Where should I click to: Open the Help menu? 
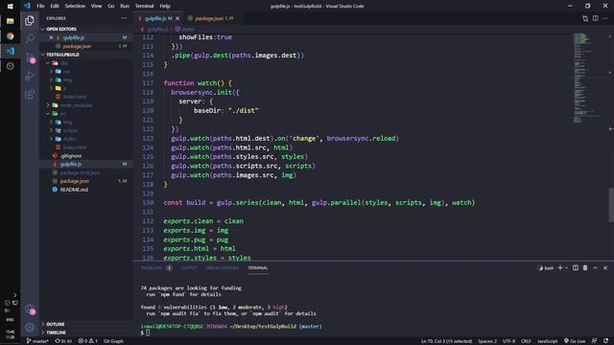tap(165, 6)
